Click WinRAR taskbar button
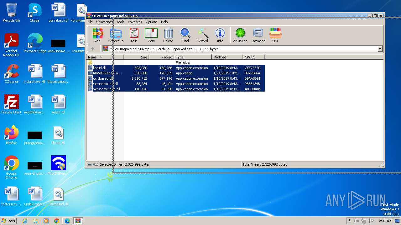 [78, 221]
